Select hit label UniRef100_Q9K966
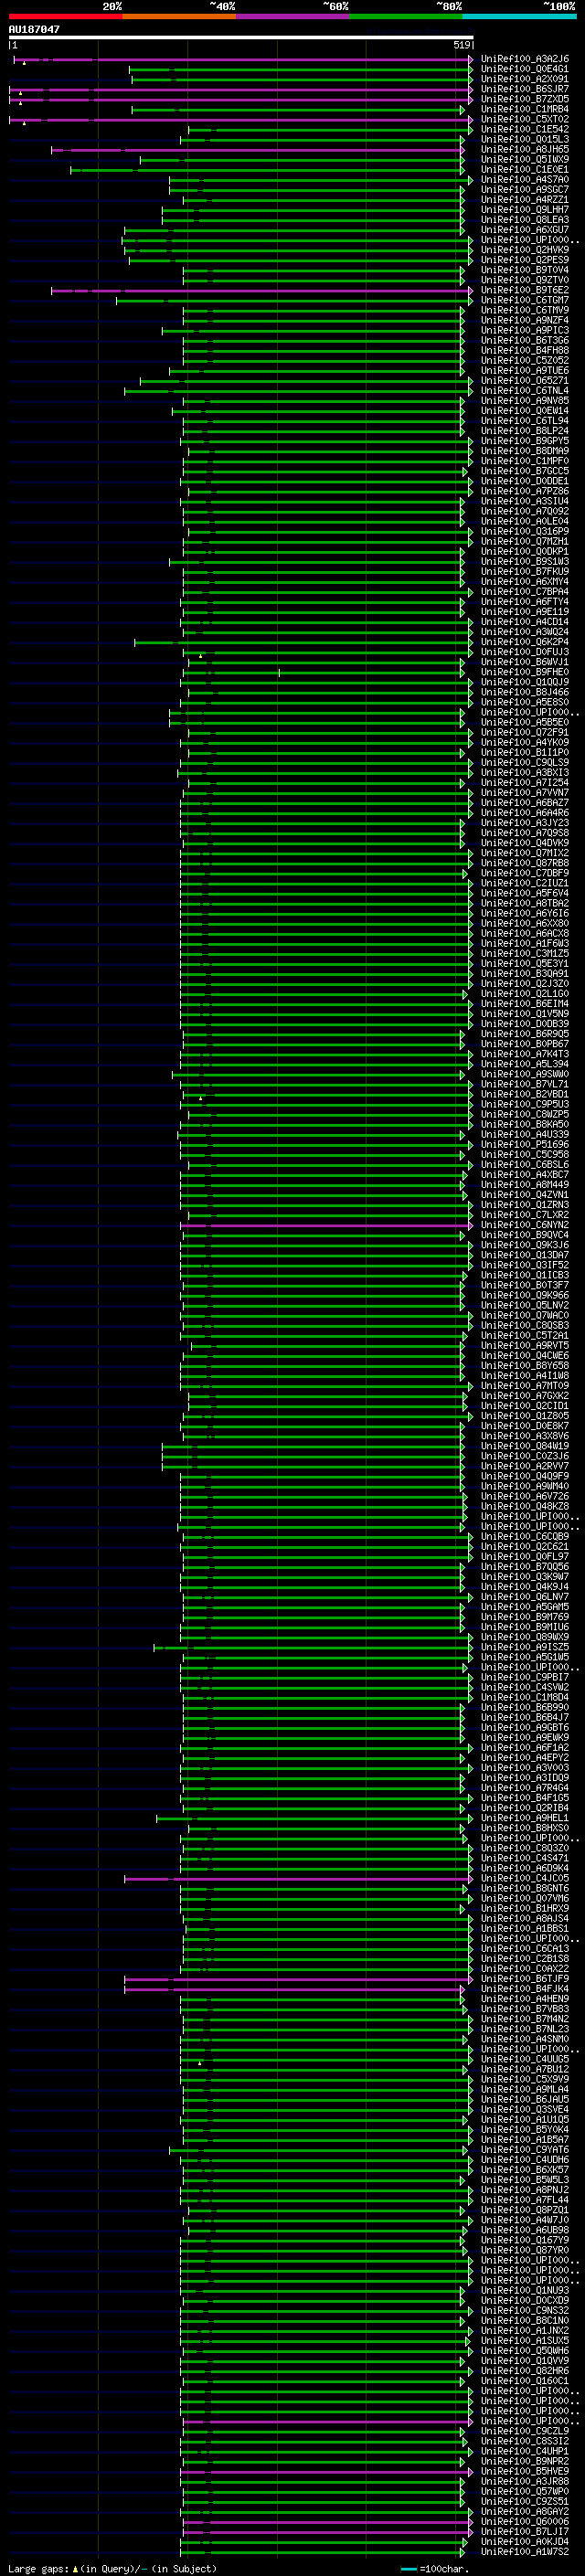Screen dimensions: 585x2576 (524, 1295)
